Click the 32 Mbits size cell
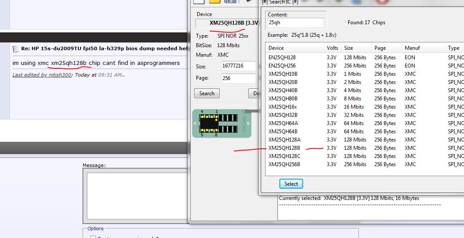The height and width of the screenshot is (238, 464). pos(354,115)
